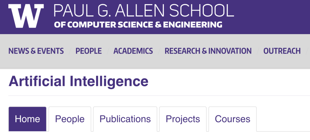Click empty tab strip area beside Courses

[283, 119]
